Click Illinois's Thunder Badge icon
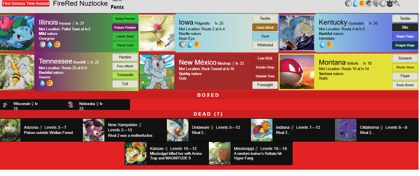The width and height of the screenshot is (420, 176). click(57, 44)
